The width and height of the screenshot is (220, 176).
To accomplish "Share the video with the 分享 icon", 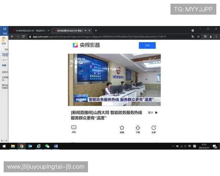I will pyautogui.click(x=154, y=129).
